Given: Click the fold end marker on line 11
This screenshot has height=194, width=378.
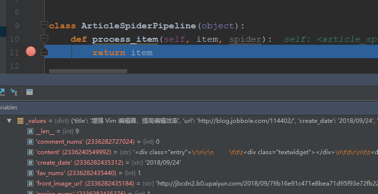Looking at the screenshot, I should [x=44, y=52].
